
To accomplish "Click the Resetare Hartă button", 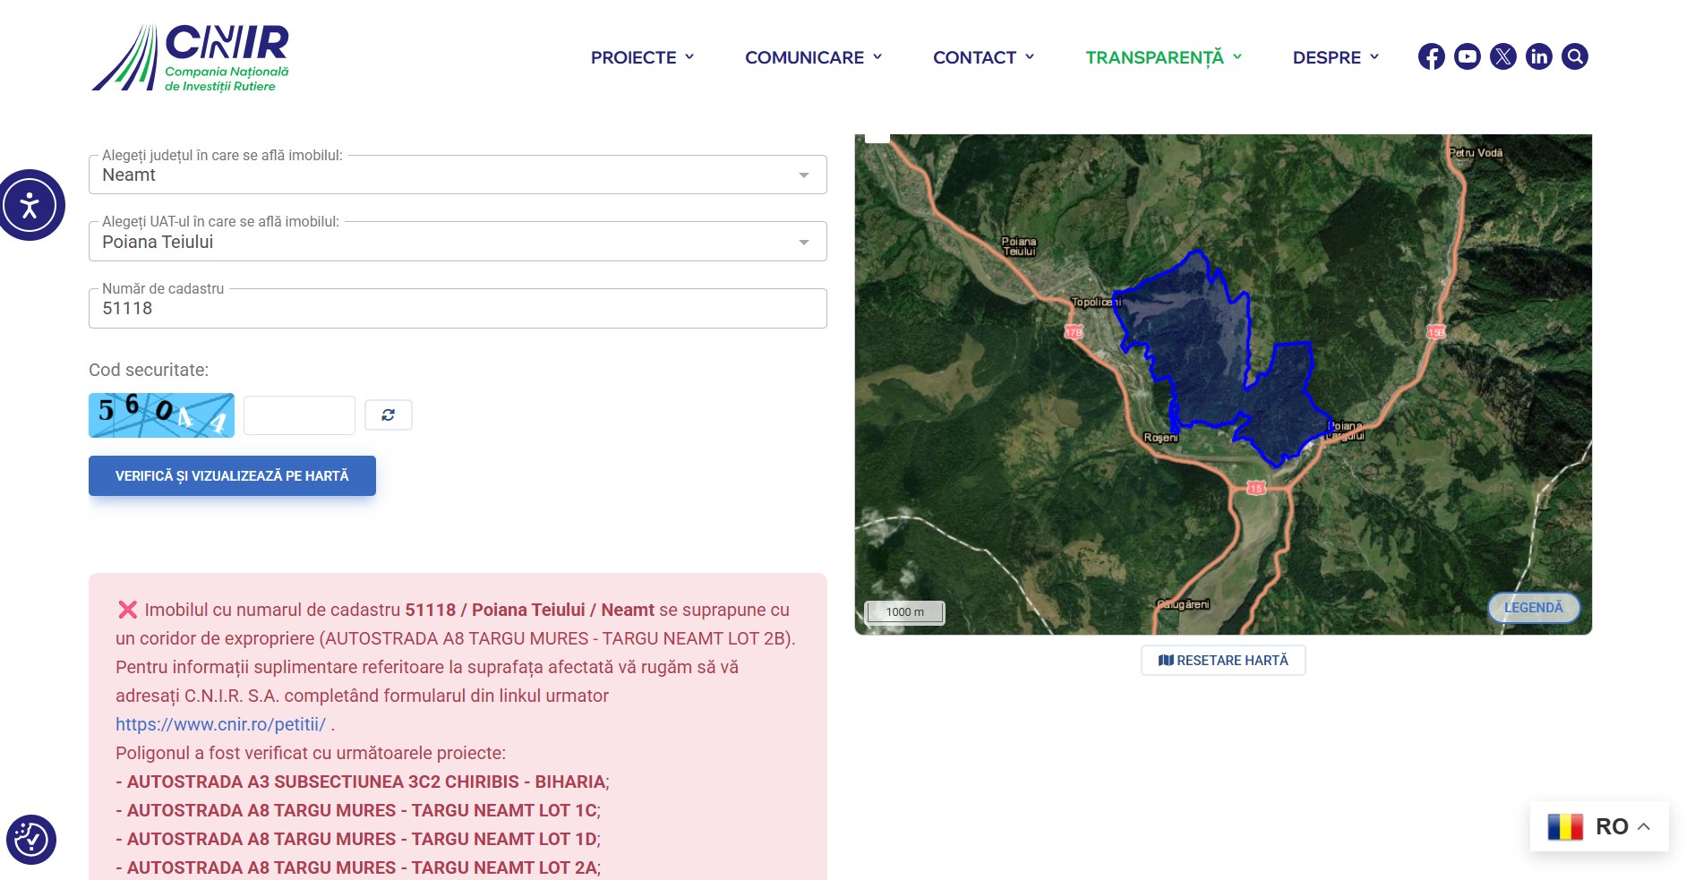I will (1223, 661).
